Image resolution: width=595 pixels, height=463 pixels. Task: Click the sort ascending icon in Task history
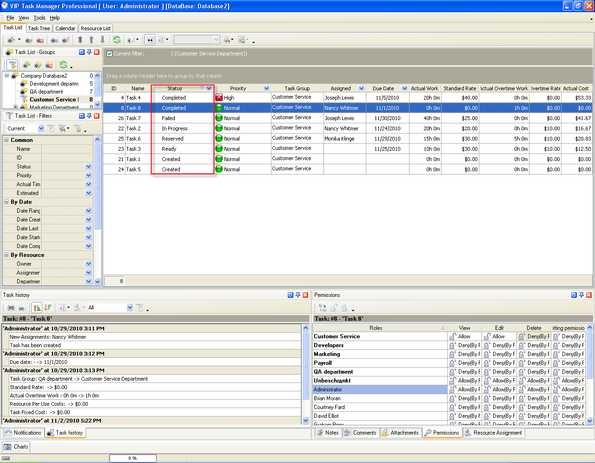click(x=37, y=308)
